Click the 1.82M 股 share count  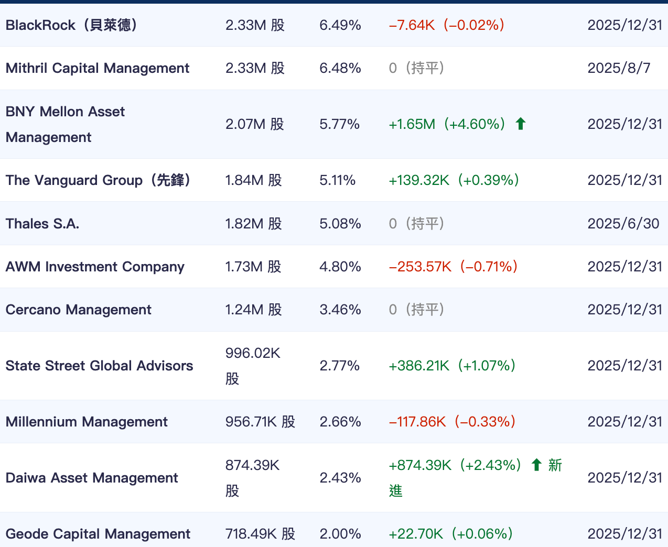click(x=254, y=224)
